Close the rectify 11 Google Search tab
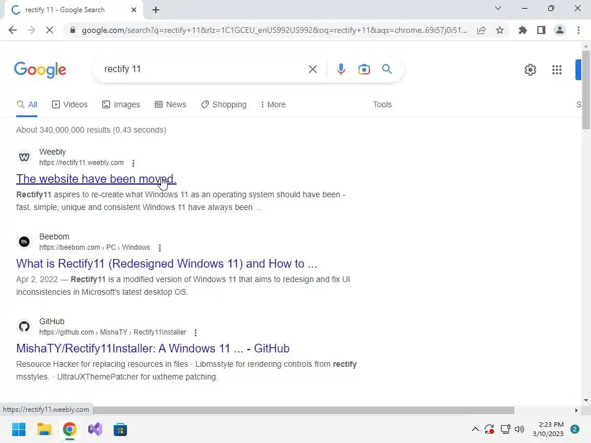 click(x=134, y=10)
